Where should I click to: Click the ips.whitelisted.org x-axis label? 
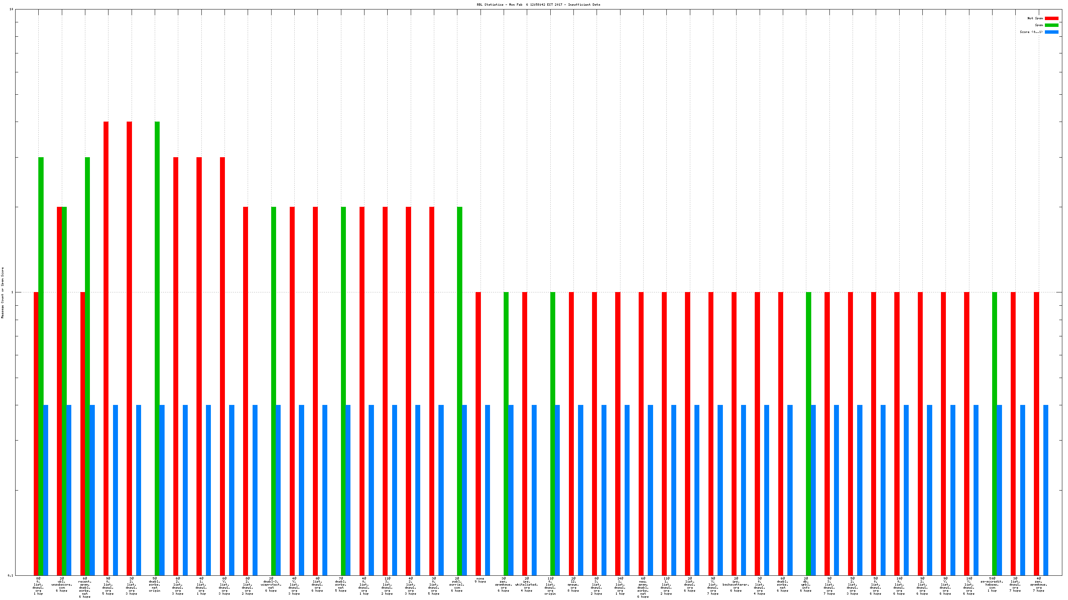coord(526,584)
